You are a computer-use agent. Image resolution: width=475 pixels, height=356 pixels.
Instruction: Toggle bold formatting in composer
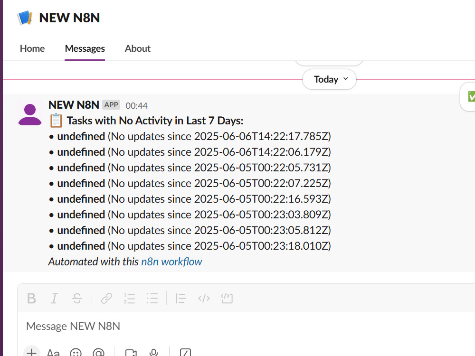click(31, 299)
